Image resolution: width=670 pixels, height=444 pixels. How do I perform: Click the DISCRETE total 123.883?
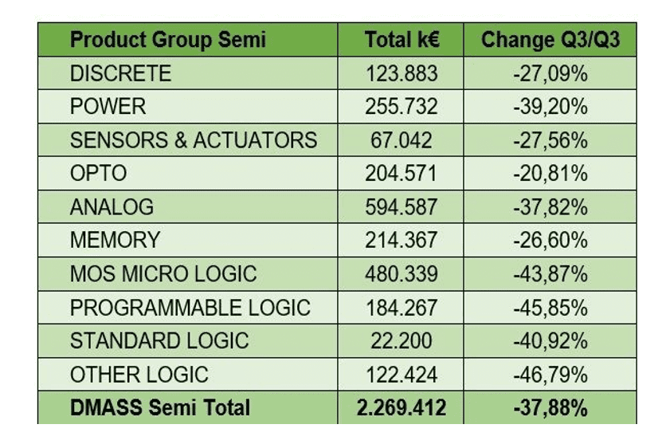pos(402,73)
